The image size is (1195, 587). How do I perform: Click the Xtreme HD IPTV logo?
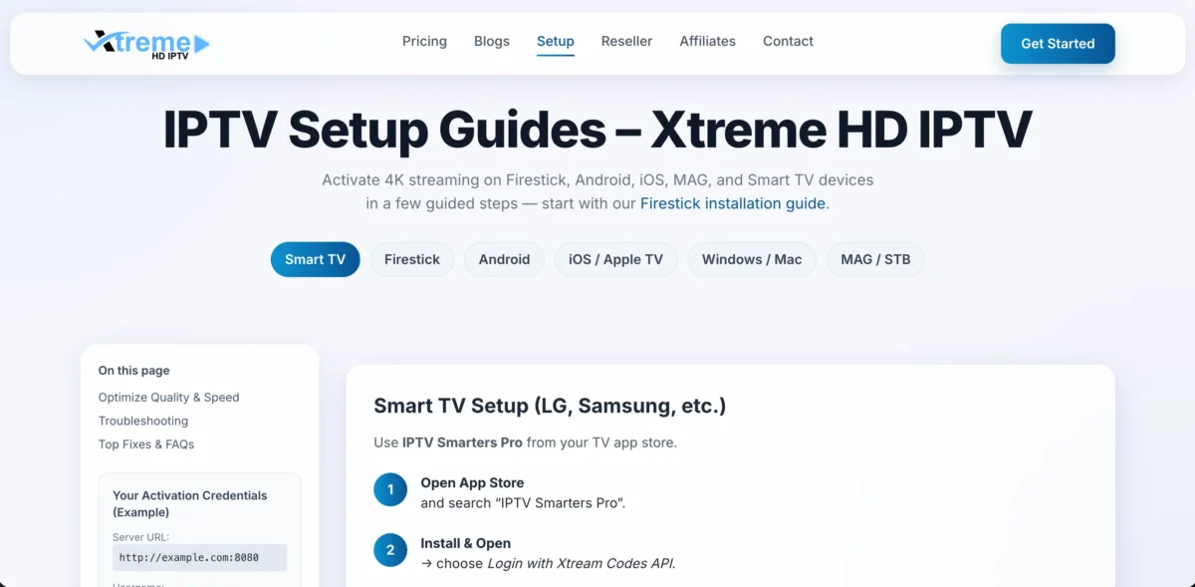[144, 43]
